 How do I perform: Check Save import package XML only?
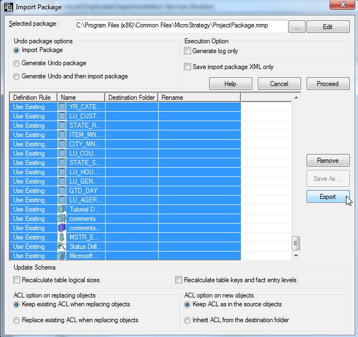click(x=188, y=67)
